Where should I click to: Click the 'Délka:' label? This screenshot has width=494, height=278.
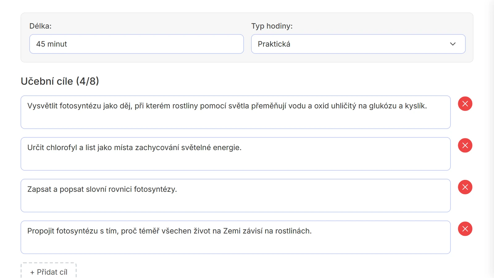pos(40,26)
